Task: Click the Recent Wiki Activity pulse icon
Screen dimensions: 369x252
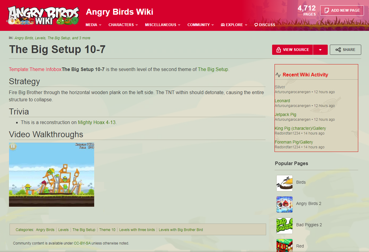Action: pyautogui.click(x=278, y=75)
